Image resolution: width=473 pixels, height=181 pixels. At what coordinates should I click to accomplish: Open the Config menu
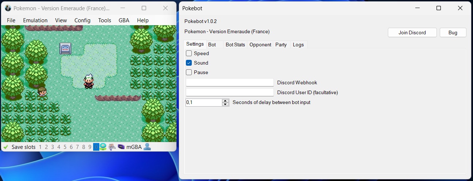click(82, 20)
